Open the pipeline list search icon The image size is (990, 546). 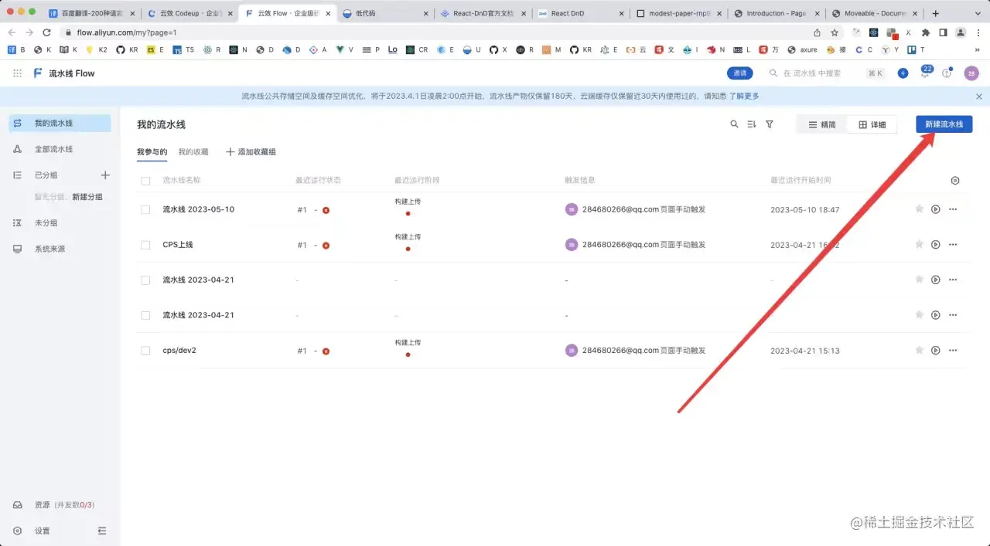pyautogui.click(x=735, y=124)
